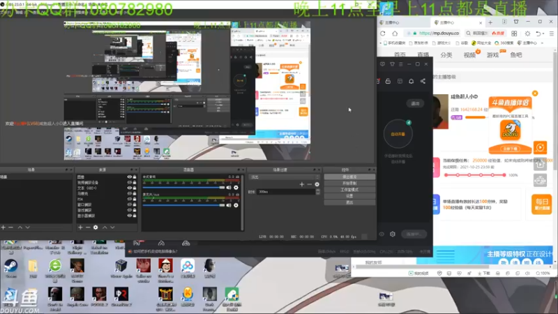The image size is (558, 314).
Task: Move selected source down
Action: (x=112, y=227)
